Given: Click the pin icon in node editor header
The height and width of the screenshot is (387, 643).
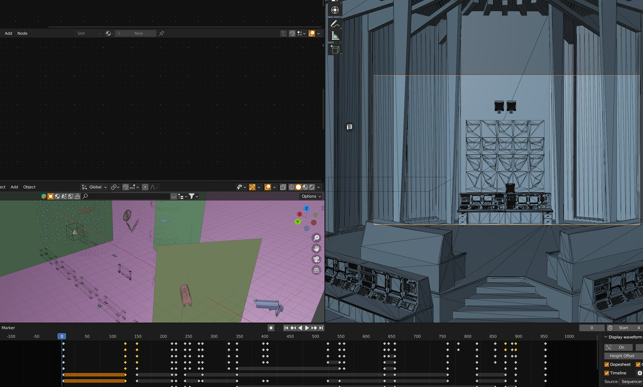Looking at the screenshot, I should coord(161,33).
